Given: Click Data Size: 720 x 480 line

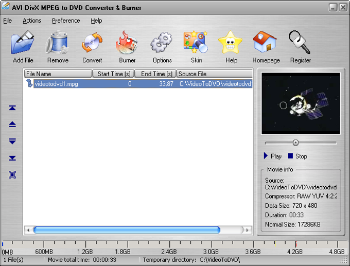Looking at the screenshot, I should tap(291, 205).
